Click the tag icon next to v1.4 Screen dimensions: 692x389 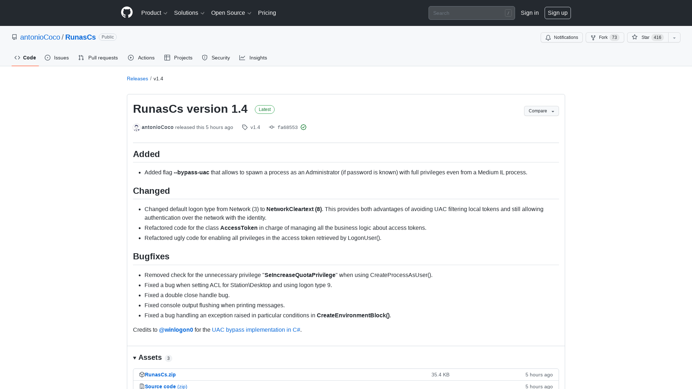click(x=245, y=127)
